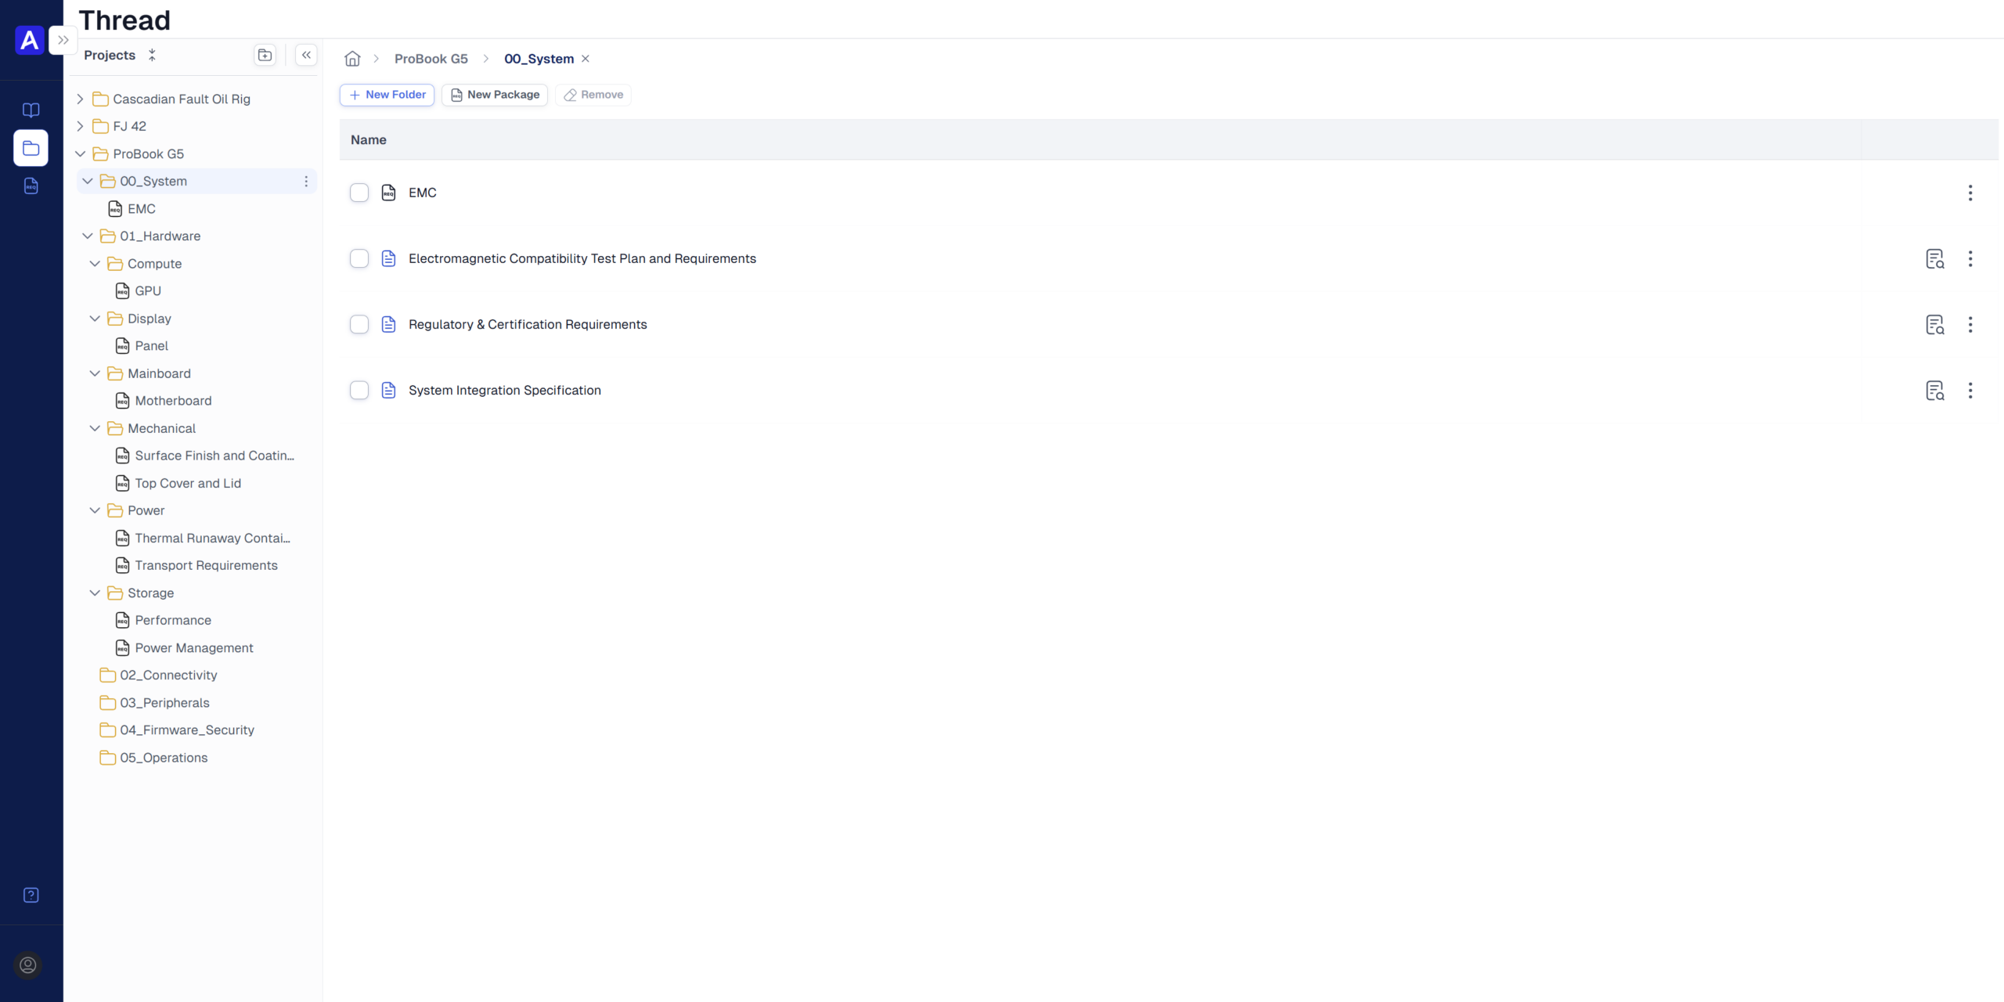Click the home breadcrumb icon
The width and height of the screenshot is (2004, 1002).
coord(352,59)
